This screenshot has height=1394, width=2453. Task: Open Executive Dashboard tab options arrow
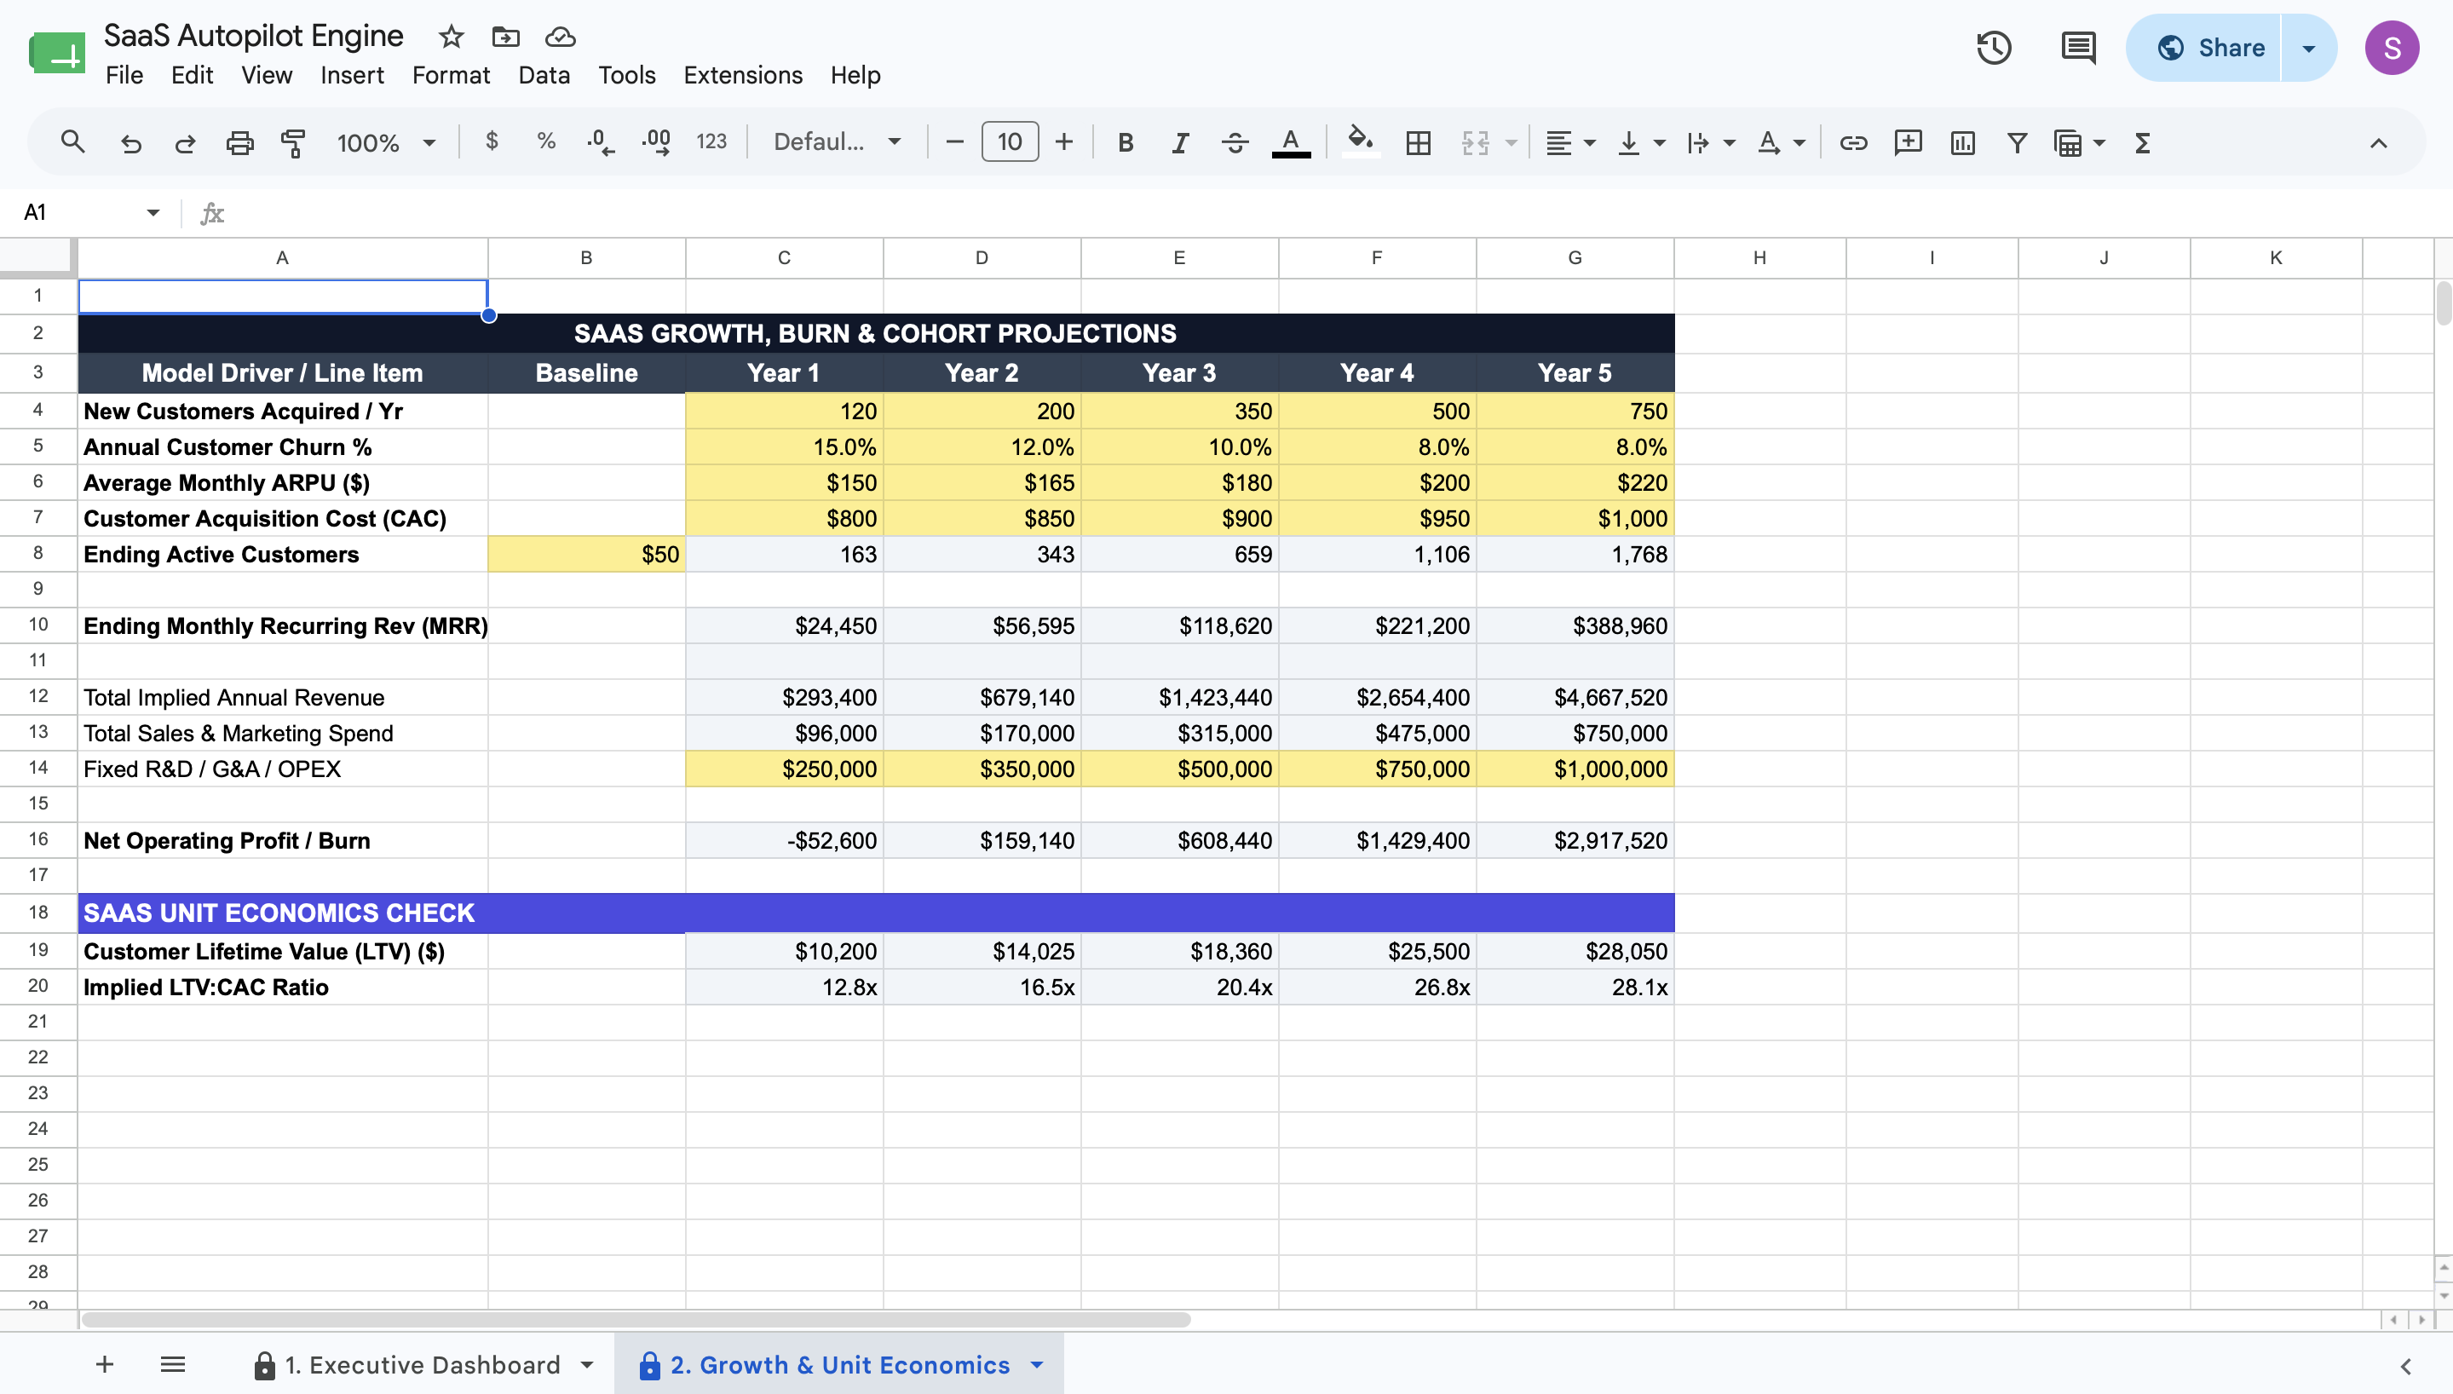point(587,1364)
